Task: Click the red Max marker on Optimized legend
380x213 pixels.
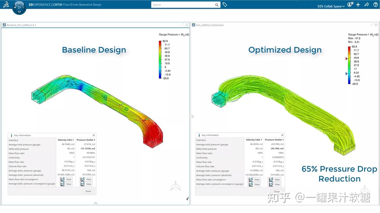Action: pyautogui.click(x=347, y=59)
